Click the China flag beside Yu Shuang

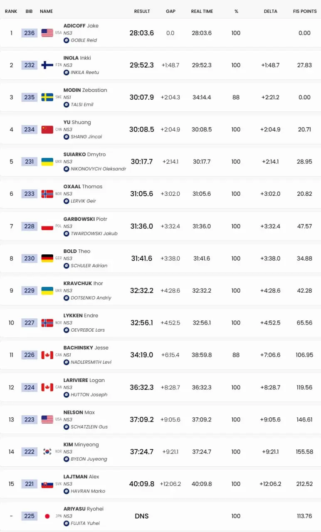[47, 130]
